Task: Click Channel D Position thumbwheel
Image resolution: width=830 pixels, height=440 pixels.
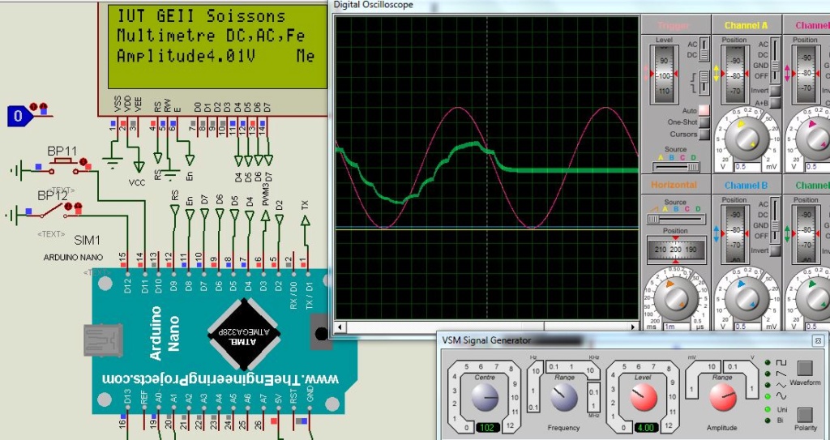Action: click(805, 234)
